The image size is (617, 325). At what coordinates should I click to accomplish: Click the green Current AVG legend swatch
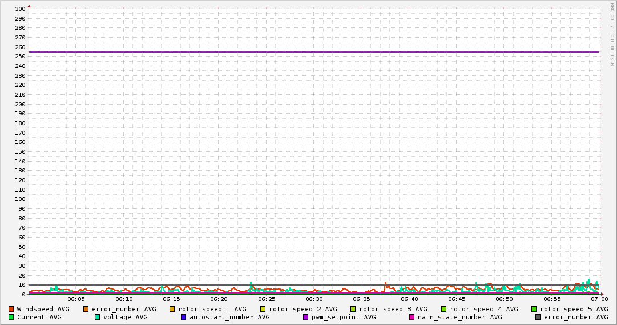pyautogui.click(x=11, y=317)
